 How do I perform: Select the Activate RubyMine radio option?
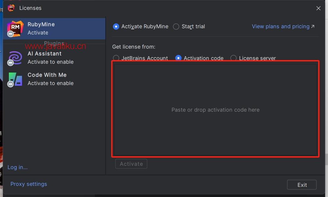(116, 27)
